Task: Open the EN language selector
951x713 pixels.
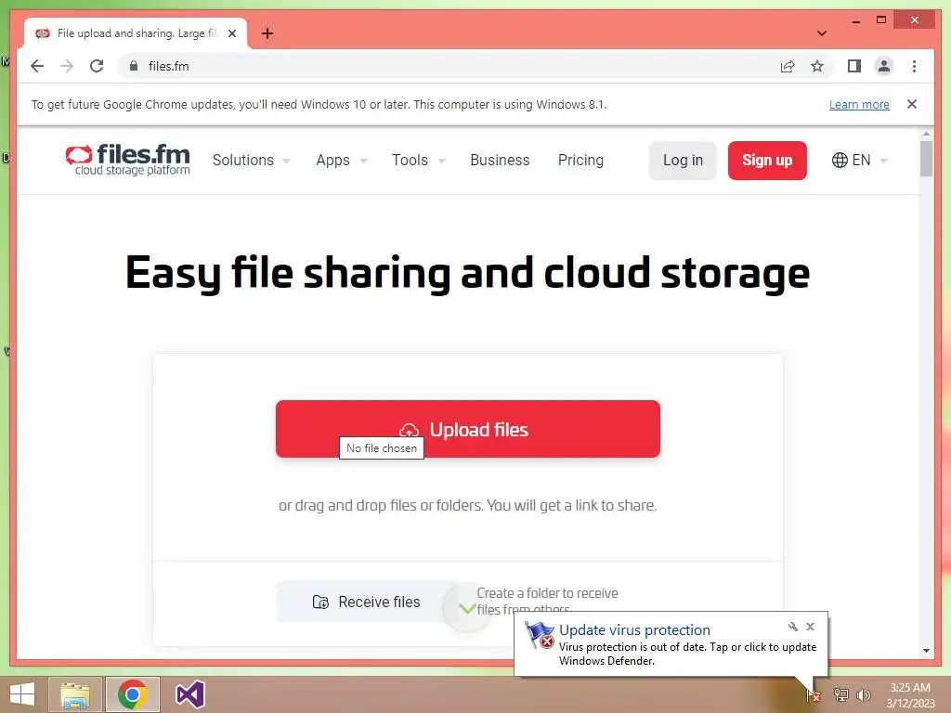Action: pyautogui.click(x=859, y=160)
